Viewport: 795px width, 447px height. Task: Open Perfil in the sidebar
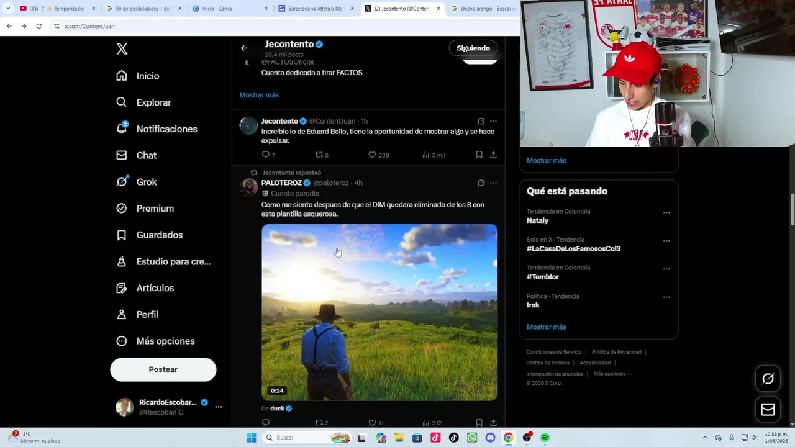(137, 314)
